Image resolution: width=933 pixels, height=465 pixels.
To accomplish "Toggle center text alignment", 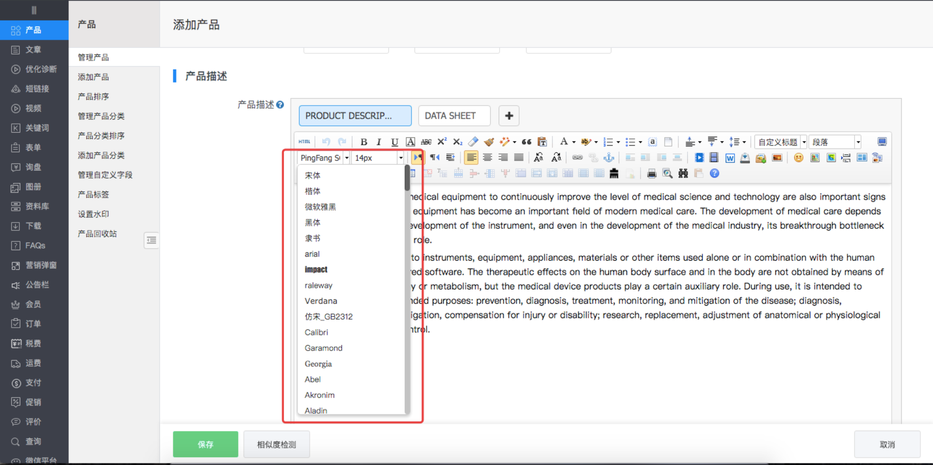I will [487, 158].
